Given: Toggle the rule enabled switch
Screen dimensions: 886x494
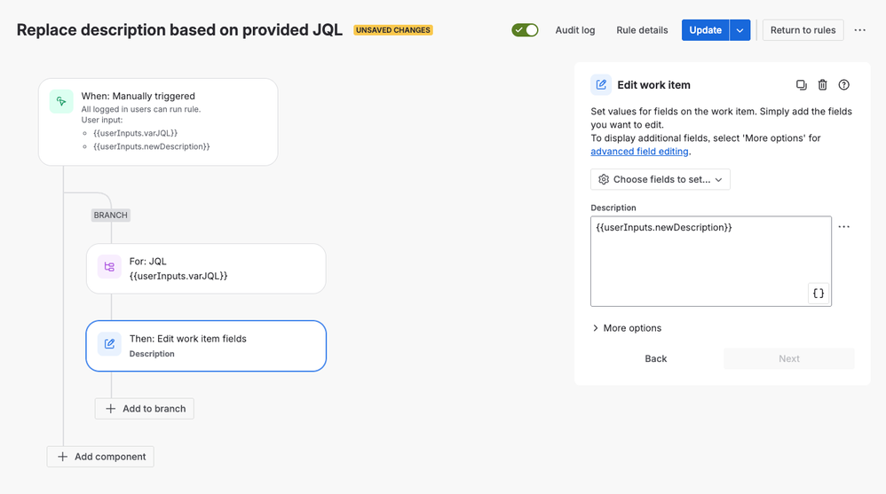Looking at the screenshot, I should click(525, 30).
